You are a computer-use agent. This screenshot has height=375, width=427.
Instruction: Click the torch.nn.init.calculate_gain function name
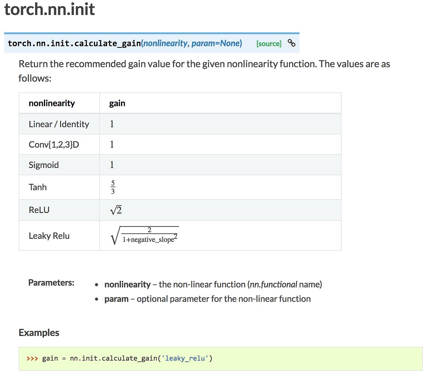[x=74, y=43]
